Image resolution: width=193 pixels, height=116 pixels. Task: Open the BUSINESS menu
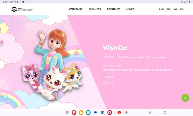coord(95,9)
